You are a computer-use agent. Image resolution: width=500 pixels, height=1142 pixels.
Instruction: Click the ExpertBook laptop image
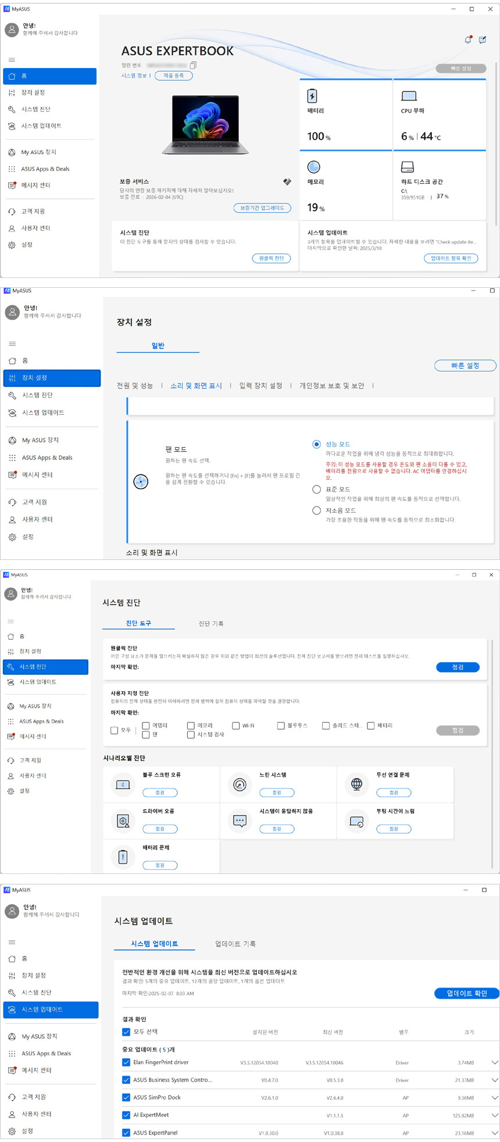click(x=205, y=125)
